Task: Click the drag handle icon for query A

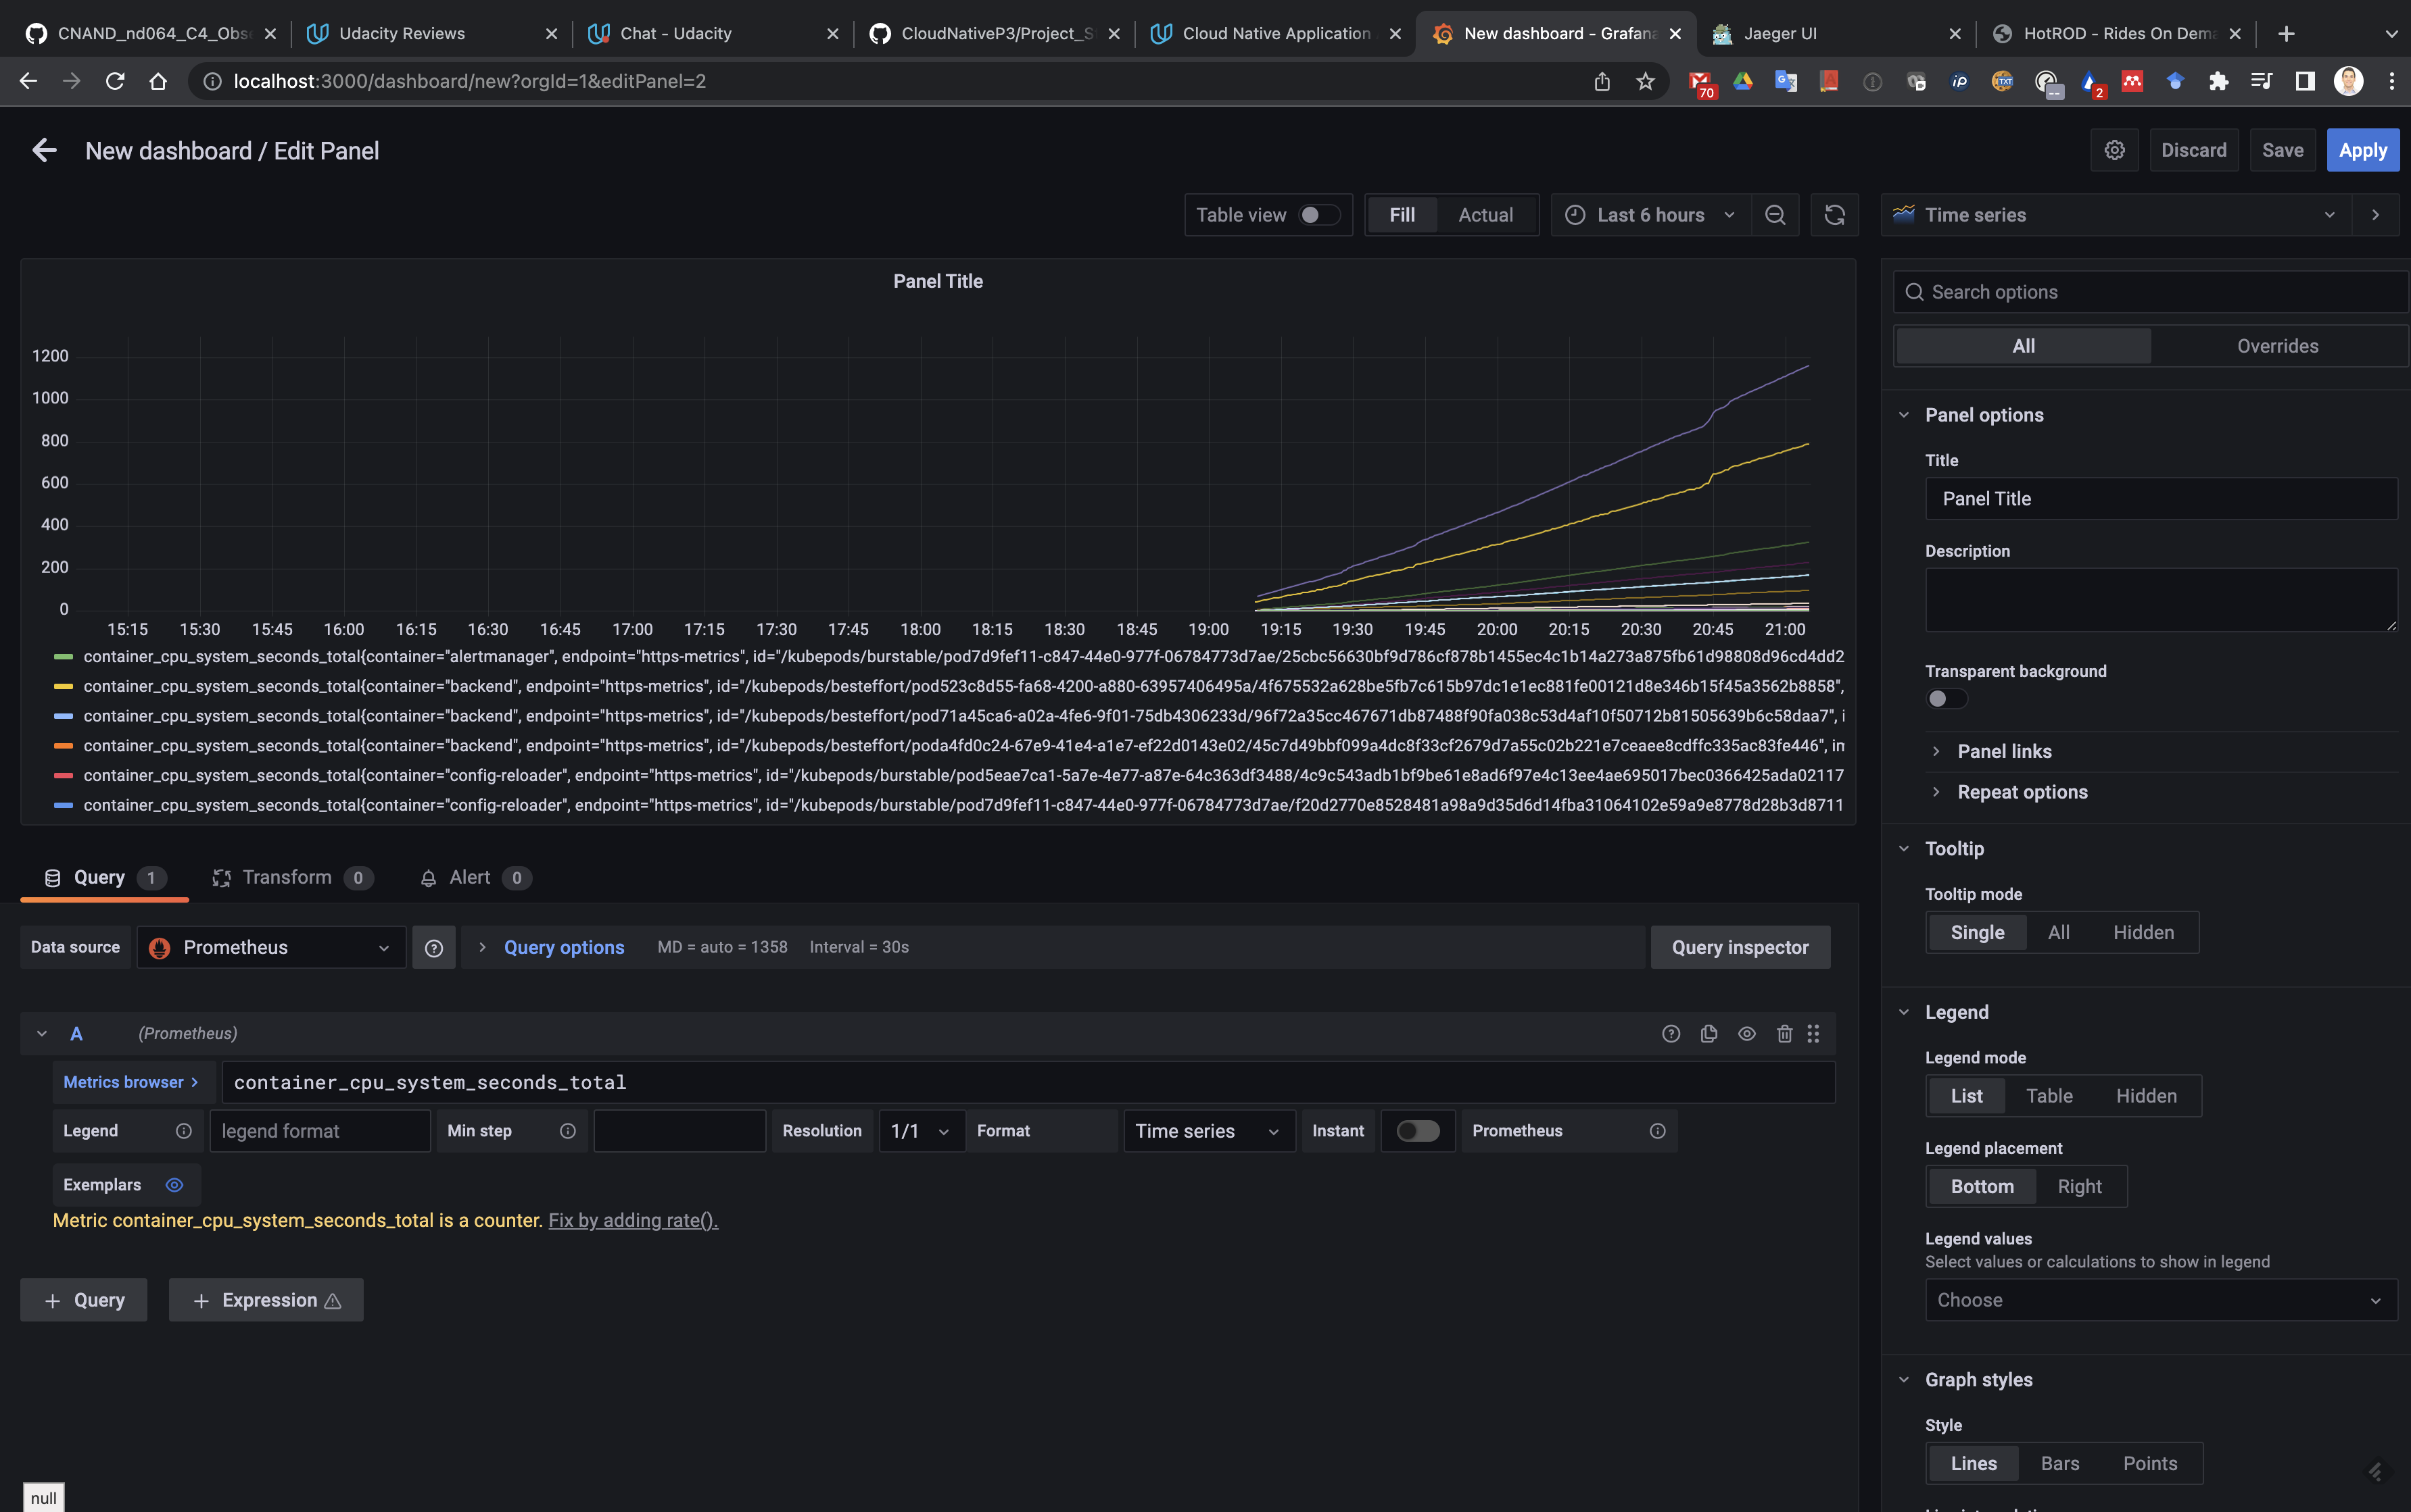Action: [x=1813, y=1033]
